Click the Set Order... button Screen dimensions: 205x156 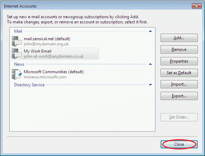coord(179,117)
